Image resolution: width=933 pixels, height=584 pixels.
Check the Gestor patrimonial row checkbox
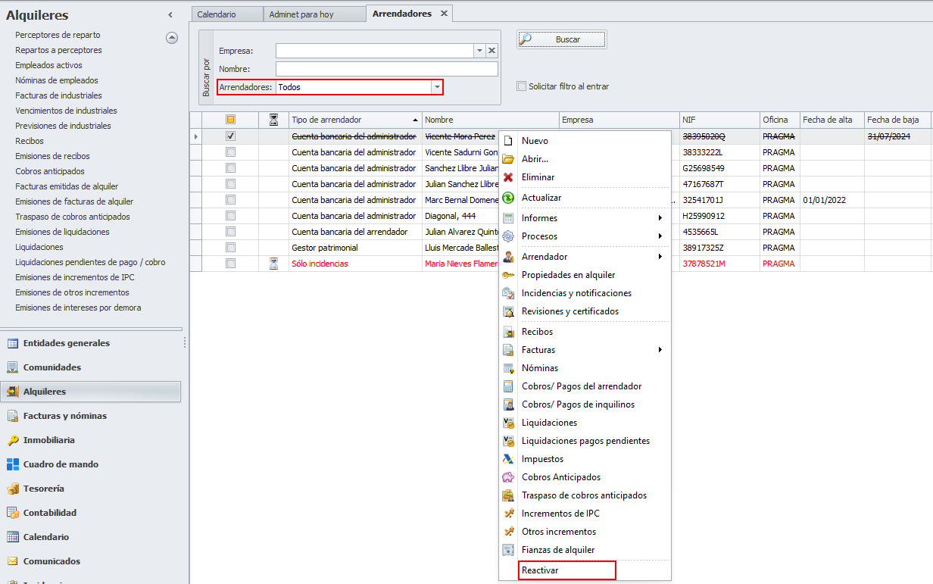click(x=230, y=248)
